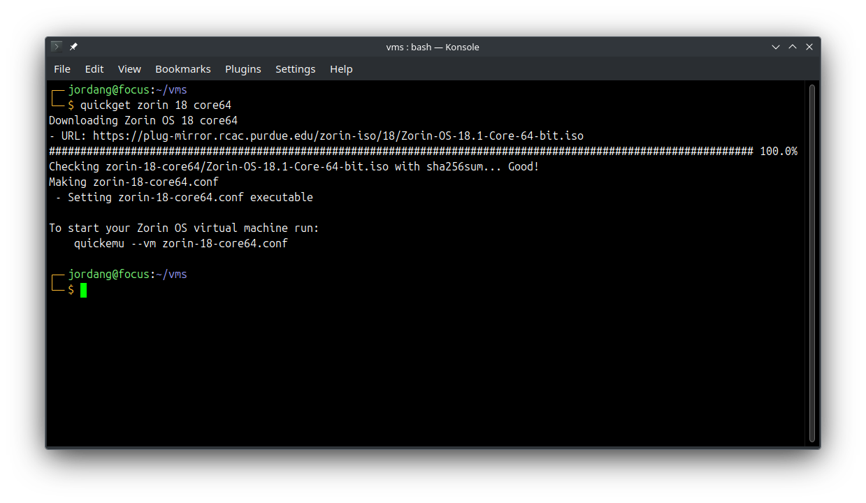Click the 'quickemu --vm zorin-18-core64.conf' command

pyautogui.click(x=181, y=243)
